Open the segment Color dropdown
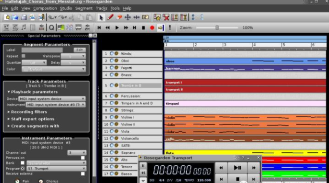The height and width of the screenshot is (183, 329). click(x=53, y=69)
